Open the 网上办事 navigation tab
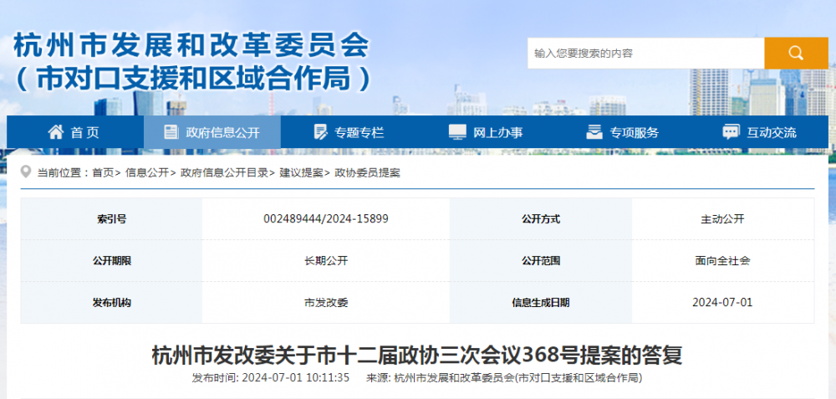 tap(486, 132)
